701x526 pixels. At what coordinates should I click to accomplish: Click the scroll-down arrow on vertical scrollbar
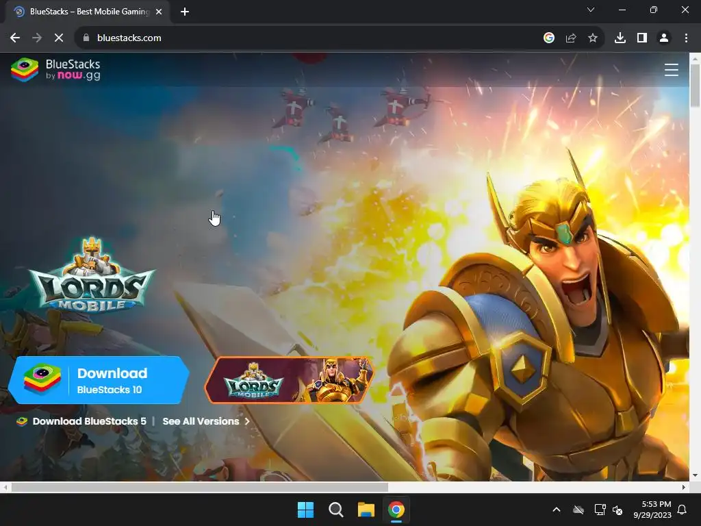(x=695, y=475)
